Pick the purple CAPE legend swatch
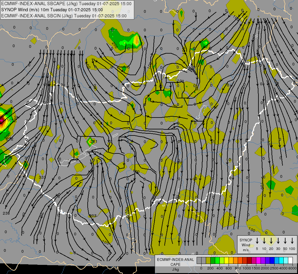Viewport: 298px width, 274px height. click(263, 260)
